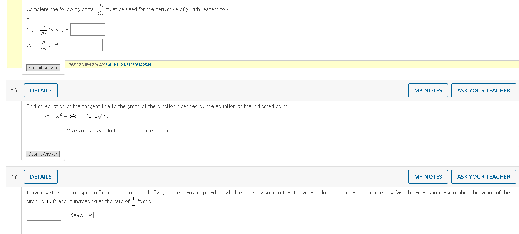Submit Answer for the derivative question
The height and width of the screenshot is (234, 519).
point(43,68)
